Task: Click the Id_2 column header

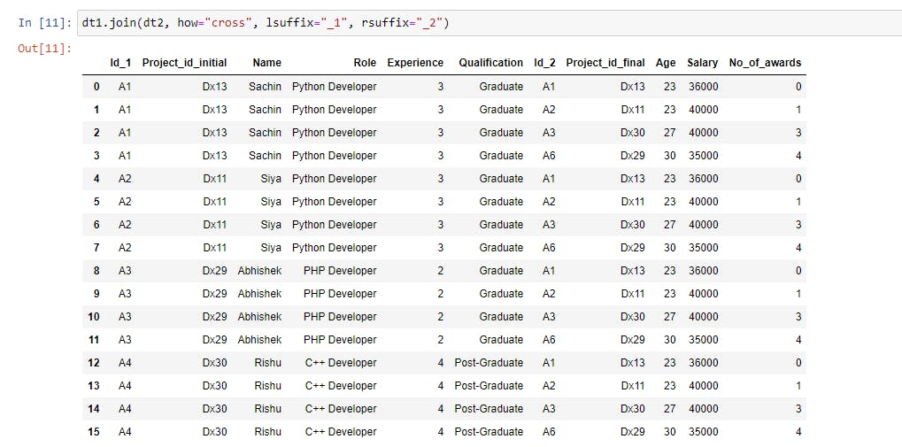Action: [544, 63]
